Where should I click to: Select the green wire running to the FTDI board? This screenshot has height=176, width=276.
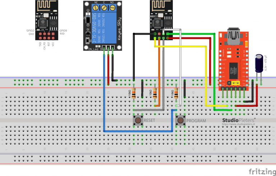[215, 72]
